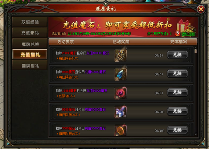Click the red question mark help icon
The image size is (209, 149).
click(x=177, y=34)
